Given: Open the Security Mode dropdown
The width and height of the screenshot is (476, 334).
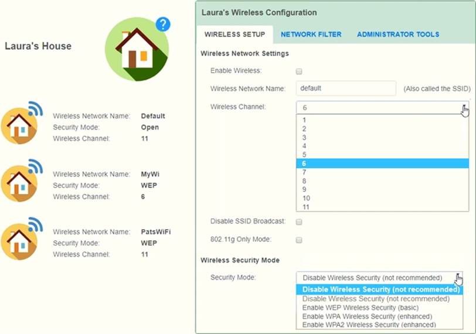Looking at the screenshot, I should point(379,278).
